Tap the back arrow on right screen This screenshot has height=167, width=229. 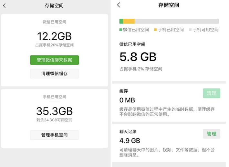coord(119,5)
